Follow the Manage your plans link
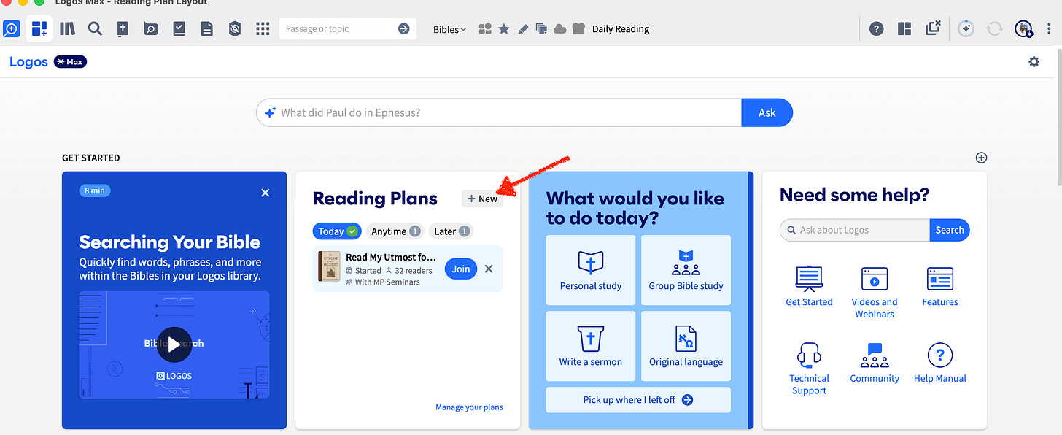This screenshot has width=1062, height=435. coord(469,407)
